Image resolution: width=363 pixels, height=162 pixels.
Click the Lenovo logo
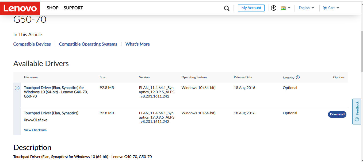20,8
